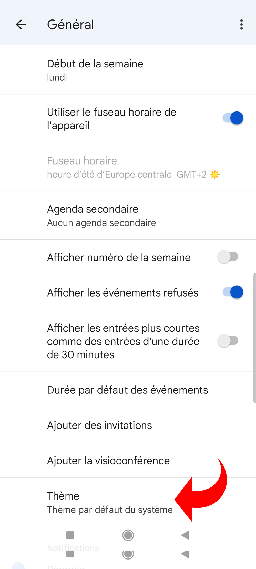Open Ajouter des invitations settings
Screen dimensions: 256x569
coord(99,425)
